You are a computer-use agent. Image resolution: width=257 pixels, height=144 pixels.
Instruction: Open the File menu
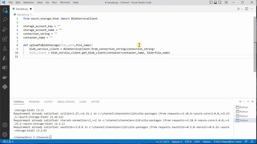point(10,2)
